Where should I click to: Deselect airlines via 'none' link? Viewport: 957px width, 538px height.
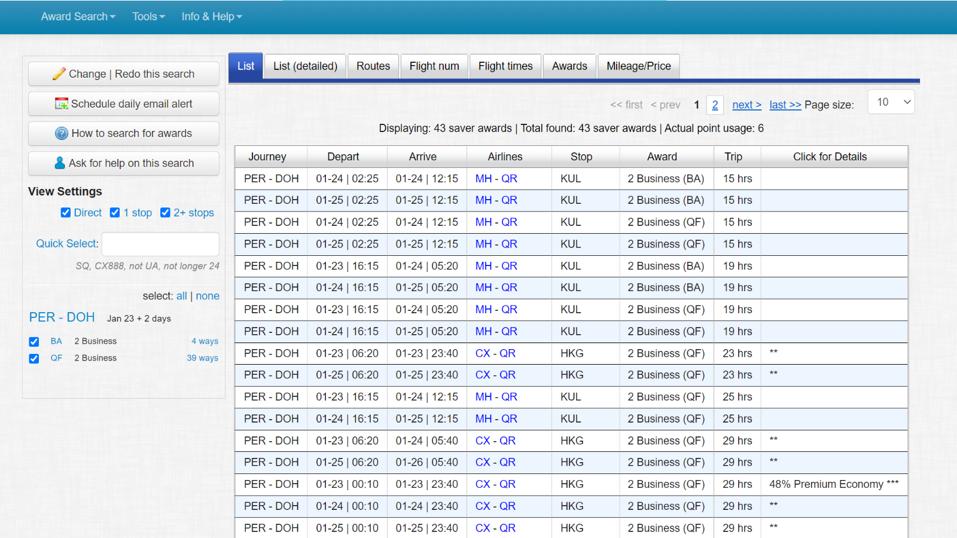[208, 296]
